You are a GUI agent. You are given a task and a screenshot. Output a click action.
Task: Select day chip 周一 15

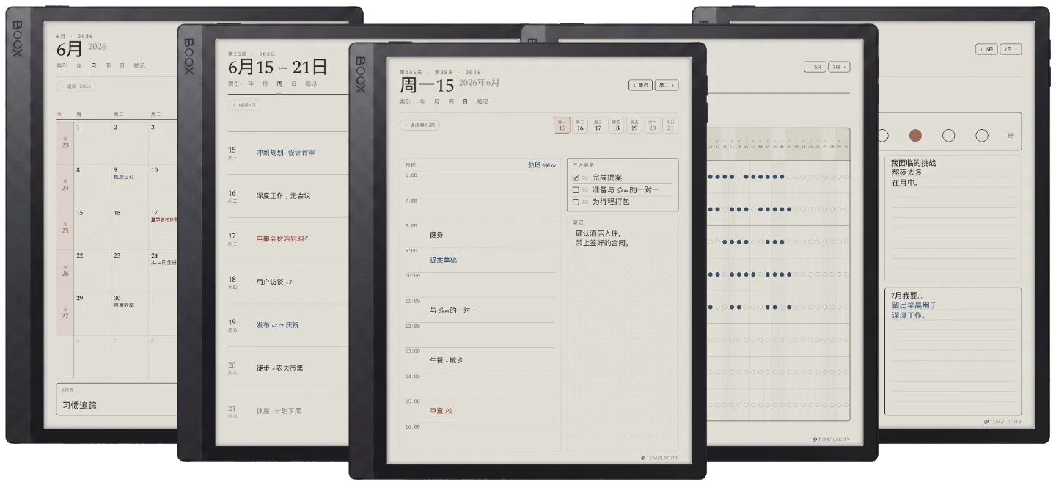click(x=562, y=125)
